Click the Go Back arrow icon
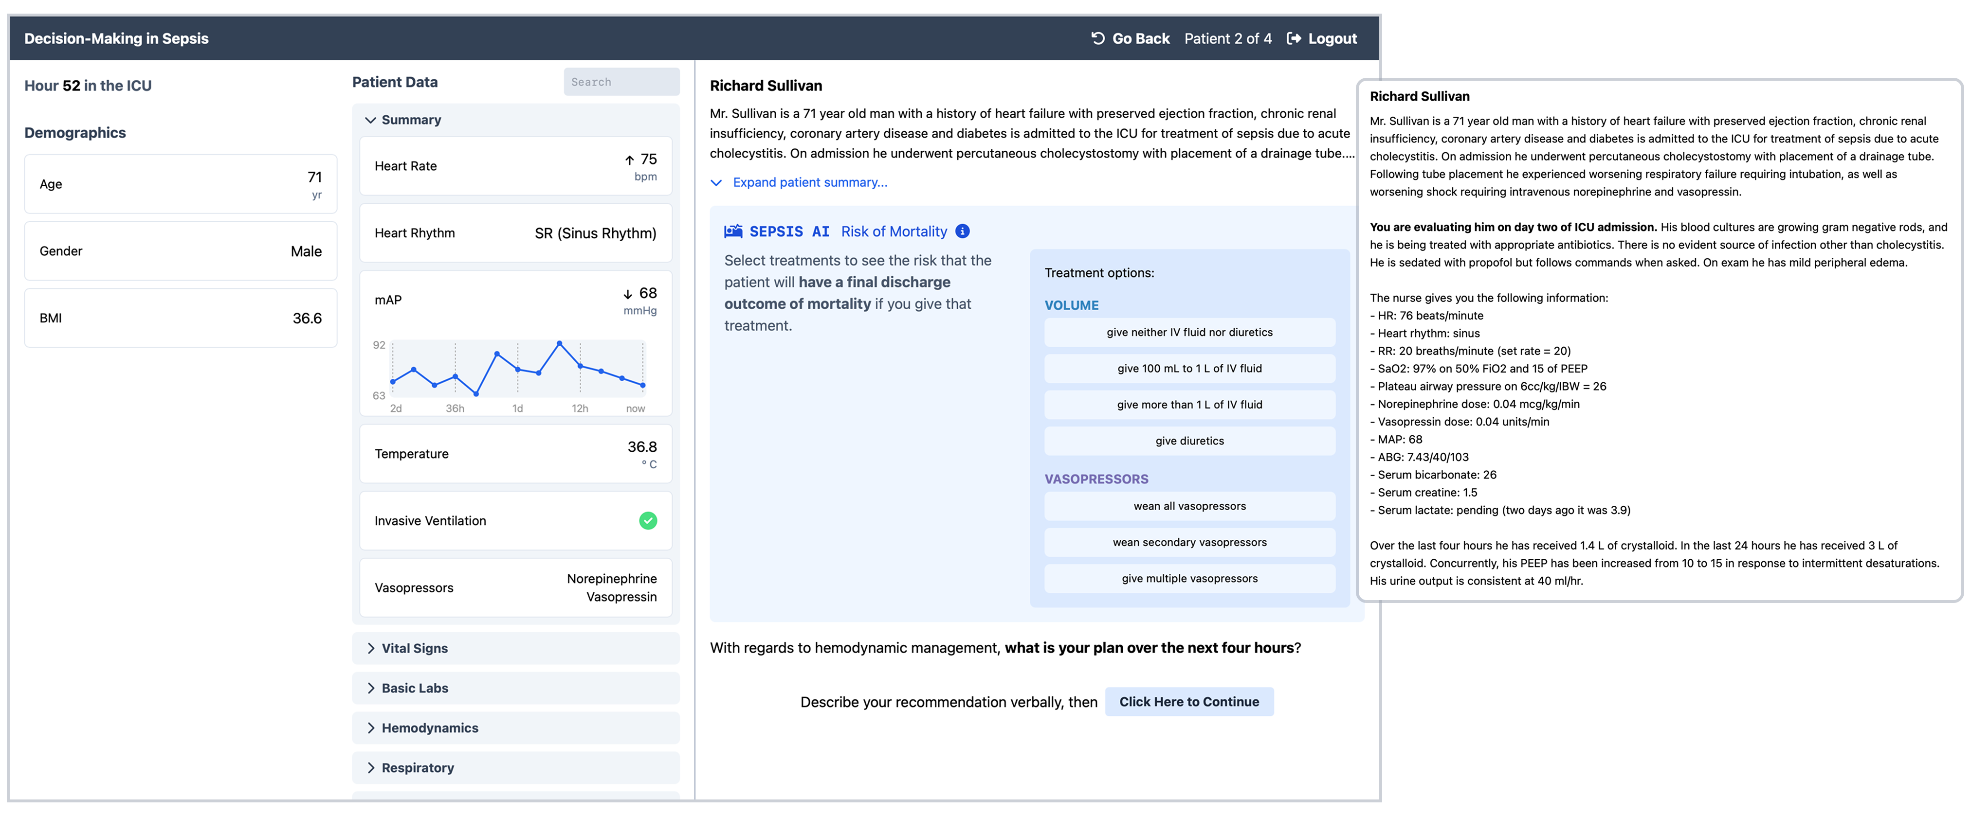Screen dimensions: 1971x816 (x=1097, y=37)
